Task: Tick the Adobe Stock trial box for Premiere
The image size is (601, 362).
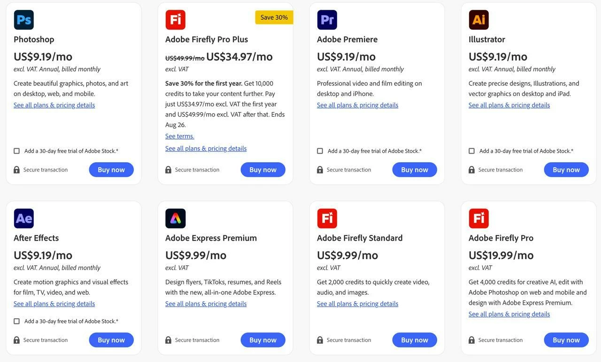Action: click(320, 151)
